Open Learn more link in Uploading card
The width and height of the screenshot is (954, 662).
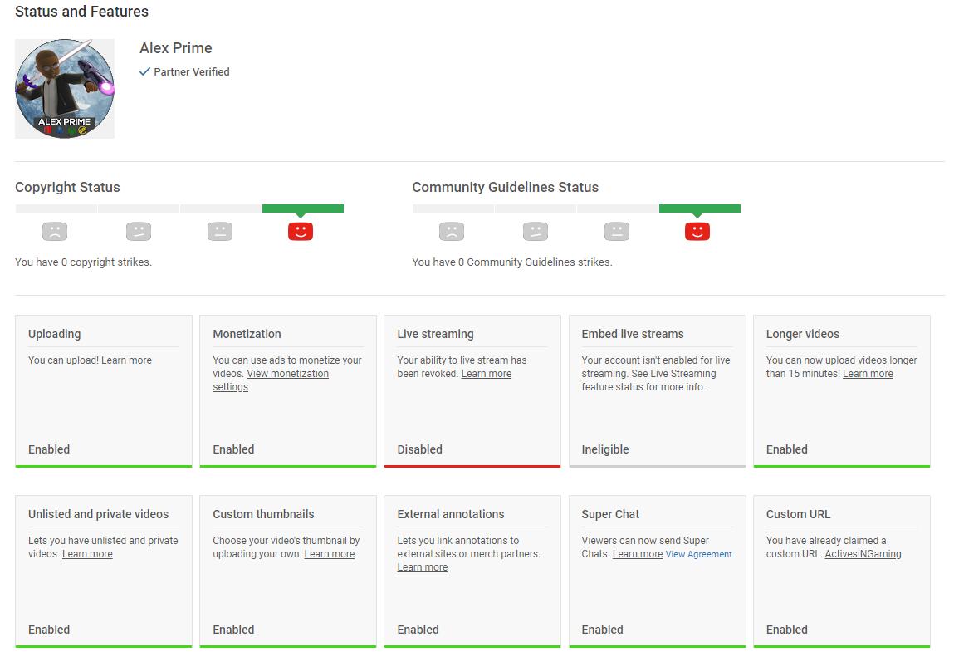pyautogui.click(x=126, y=360)
